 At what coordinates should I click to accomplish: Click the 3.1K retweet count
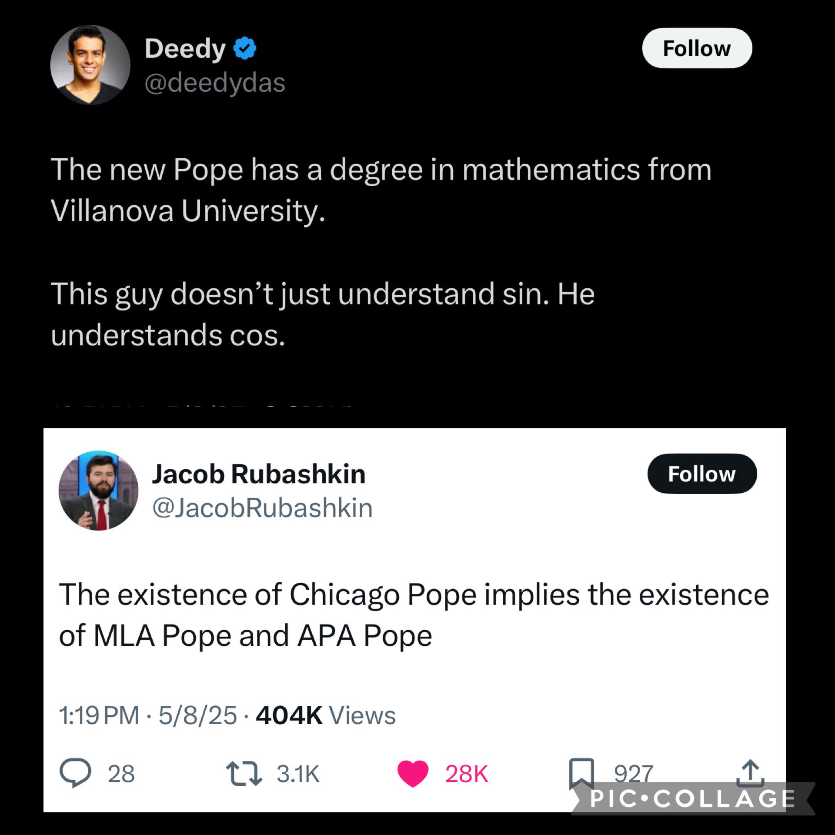coord(298,774)
